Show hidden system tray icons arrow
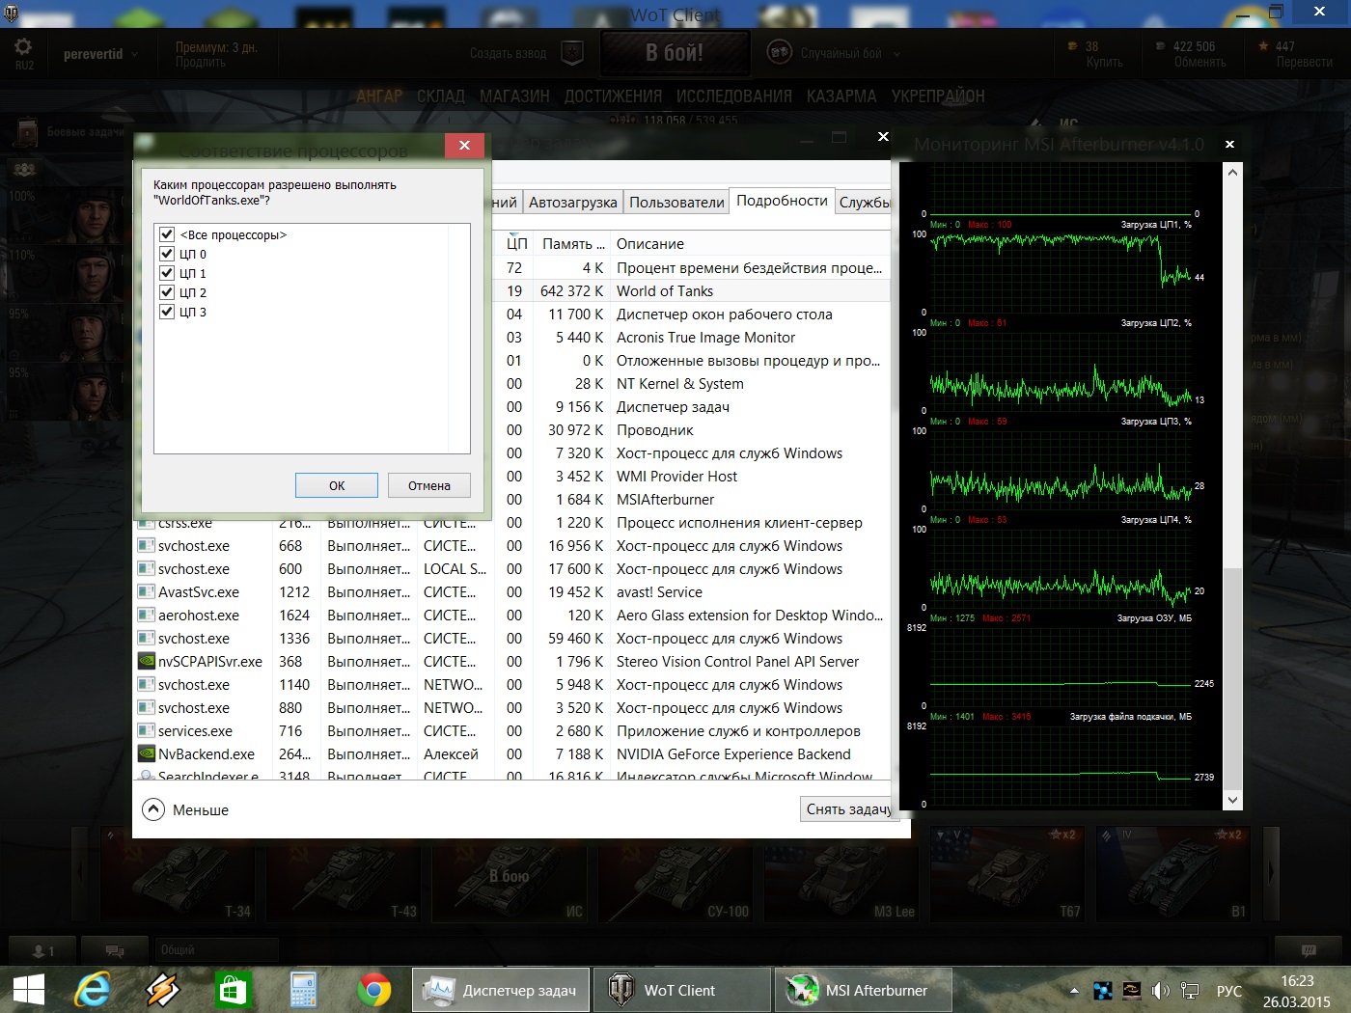Screen dimensions: 1351x1013 (1074, 991)
